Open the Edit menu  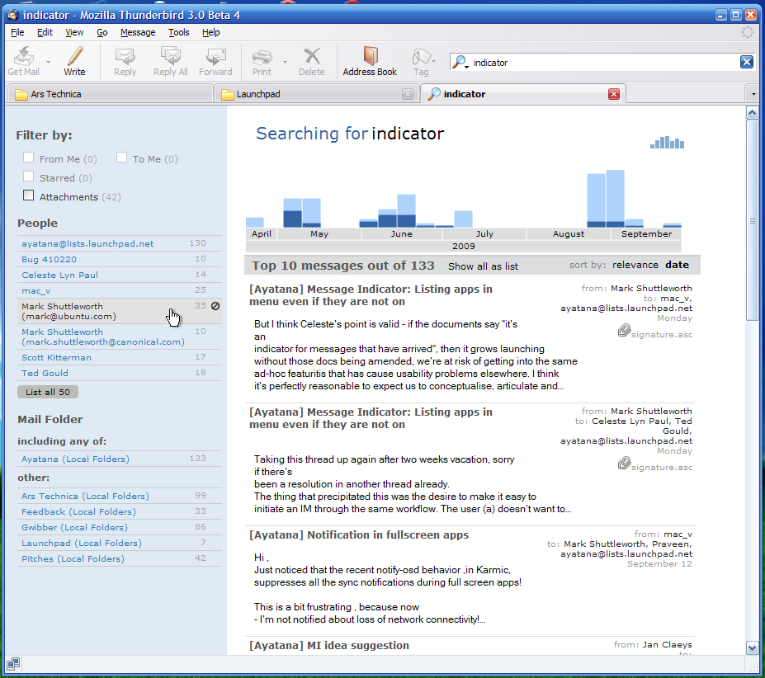click(45, 32)
